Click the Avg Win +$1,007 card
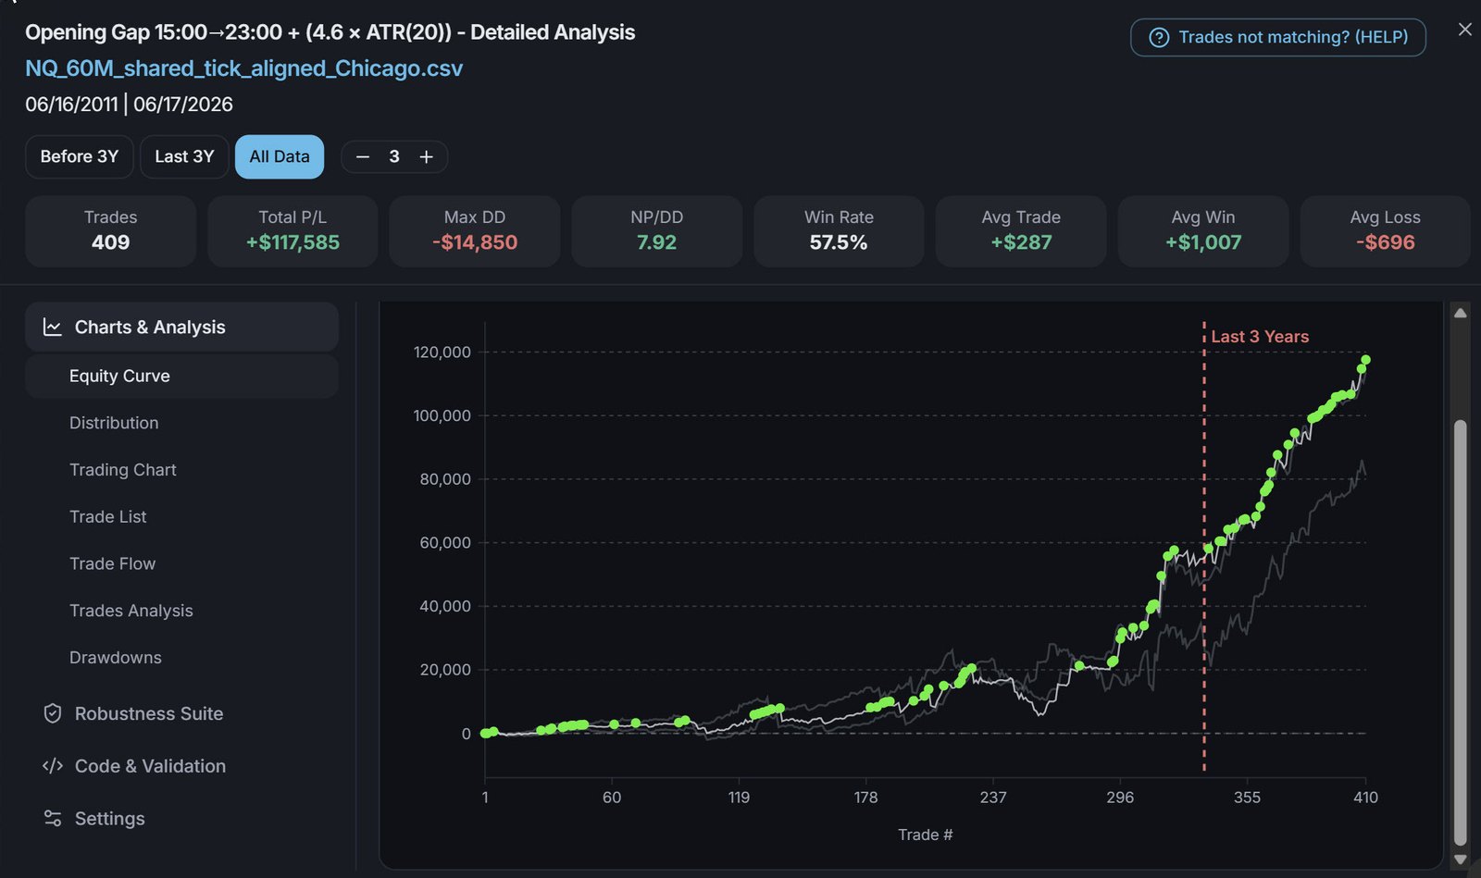Image resolution: width=1481 pixels, height=878 pixels. 1203,230
